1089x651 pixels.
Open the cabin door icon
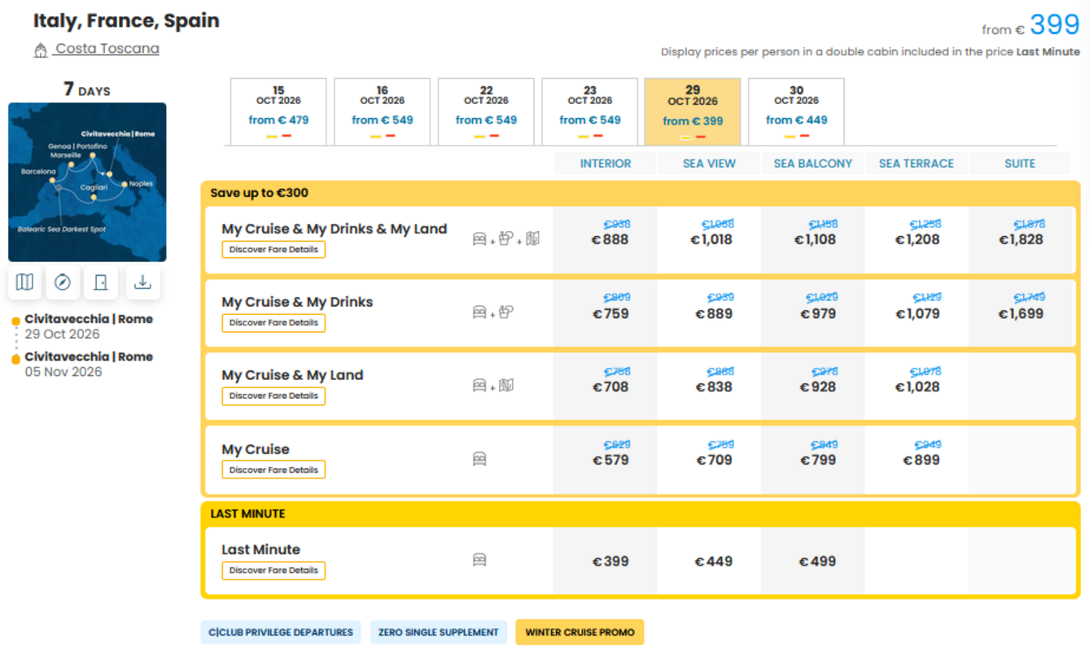click(101, 282)
